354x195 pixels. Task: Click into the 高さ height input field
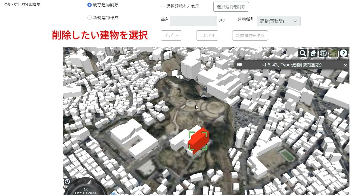[x=194, y=21]
